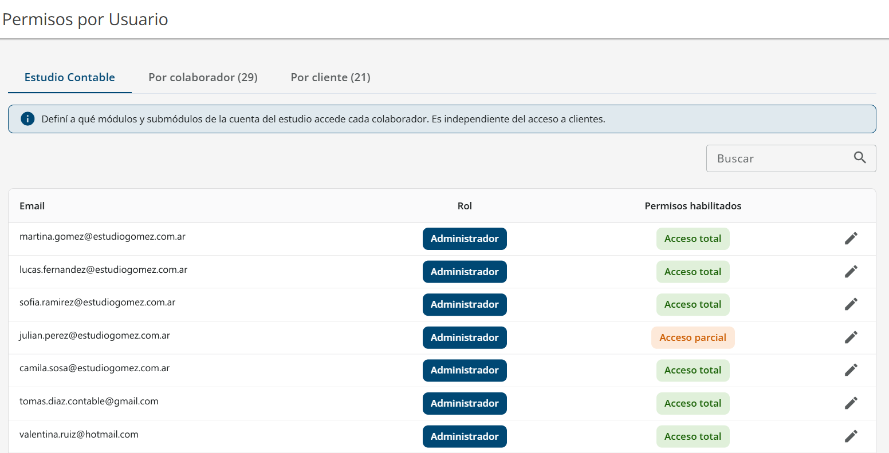Click the Acceso total badge for lucas.fernandez
Viewport: 889px width, 453px height.
coord(693,272)
